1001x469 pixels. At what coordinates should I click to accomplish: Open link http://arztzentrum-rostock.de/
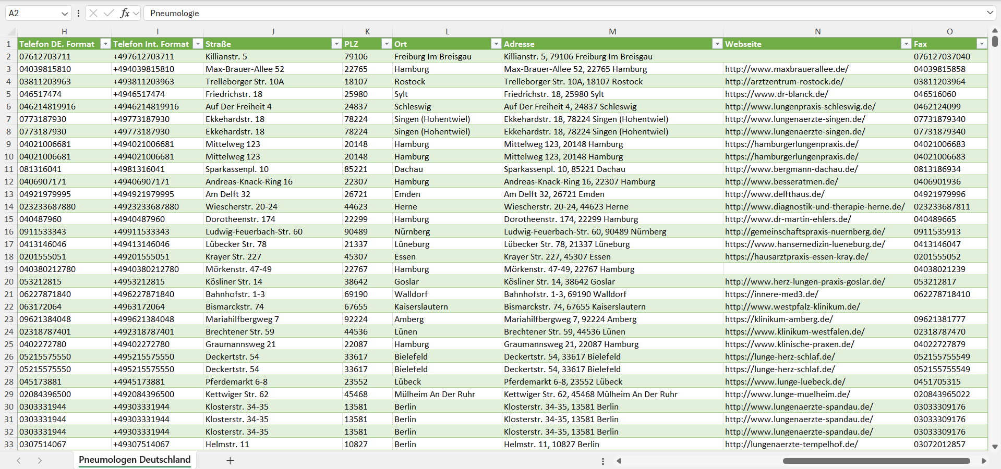coord(784,81)
